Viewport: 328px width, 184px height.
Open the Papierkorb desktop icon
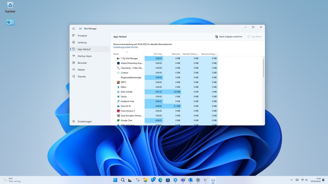[x=10, y=7]
